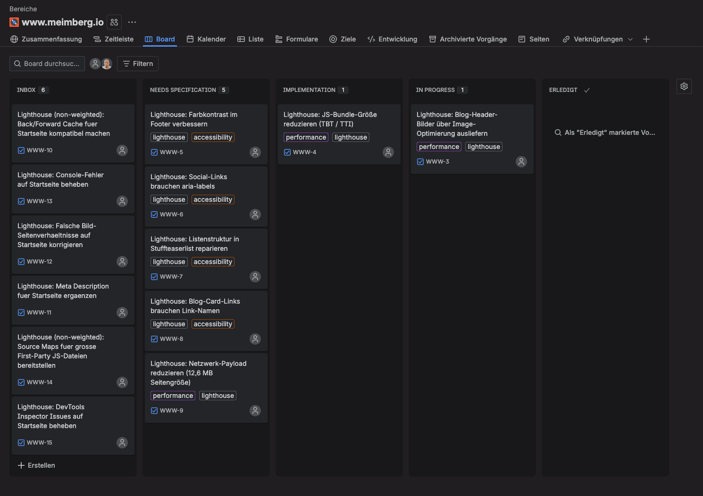Click the www.meimberg.io project logo icon
This screenshot has width=703, height=496.
coord(14,22)
